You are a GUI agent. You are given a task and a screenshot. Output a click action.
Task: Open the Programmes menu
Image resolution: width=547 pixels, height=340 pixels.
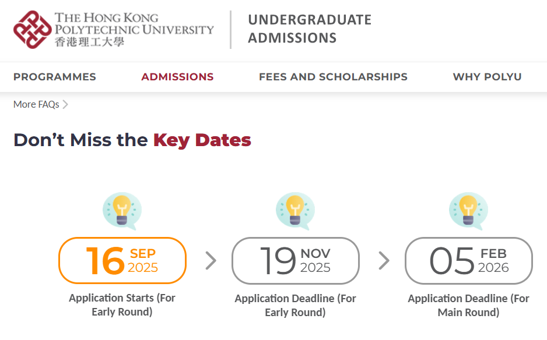click(55, 77)
